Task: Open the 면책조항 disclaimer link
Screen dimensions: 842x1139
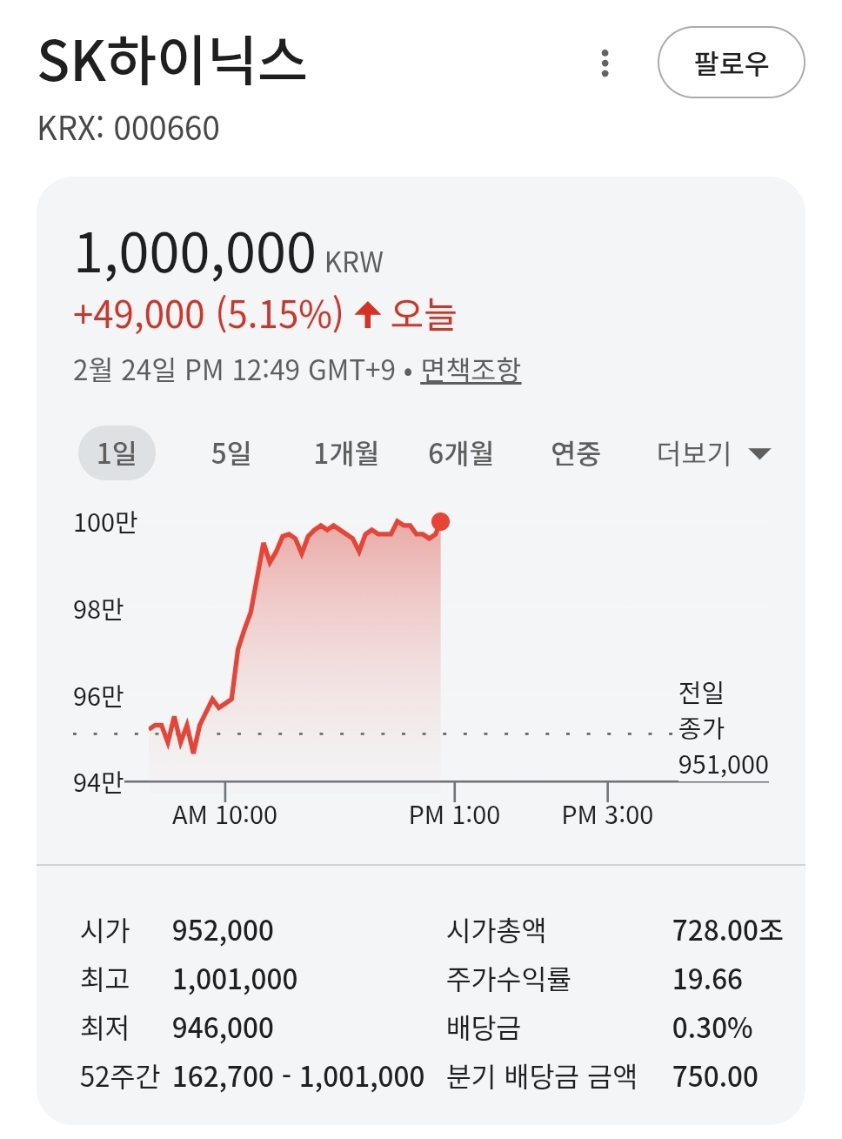Action: pyautogui.click(x=471, y=370)
